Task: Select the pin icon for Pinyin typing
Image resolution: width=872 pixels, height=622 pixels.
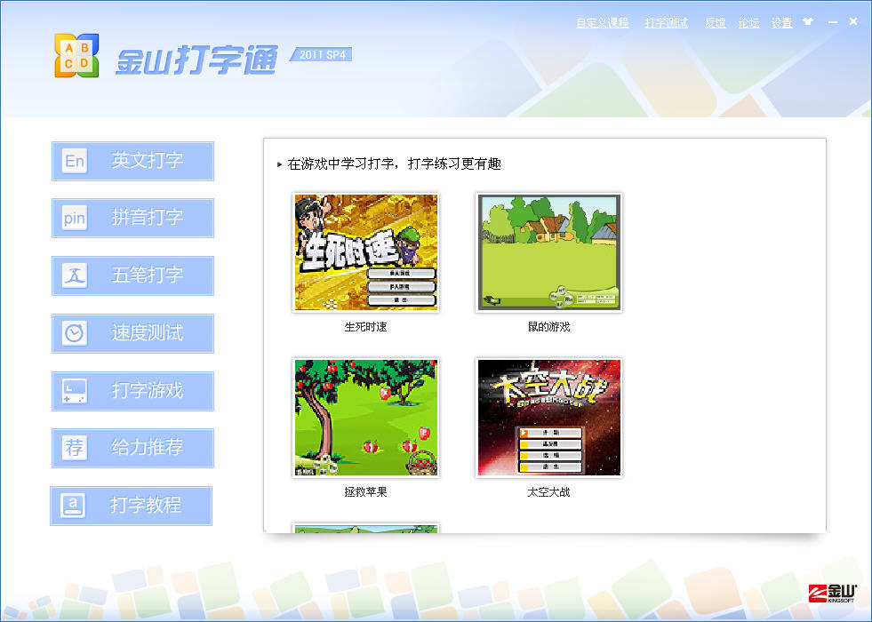Action: (x=75, y=219)
